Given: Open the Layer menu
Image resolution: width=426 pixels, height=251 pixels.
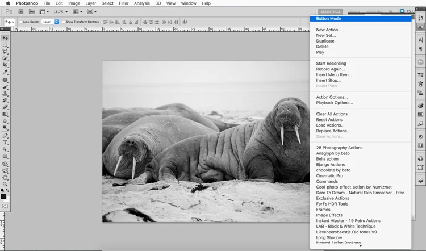Looking at the screenshot, I should tap(90, 3).
